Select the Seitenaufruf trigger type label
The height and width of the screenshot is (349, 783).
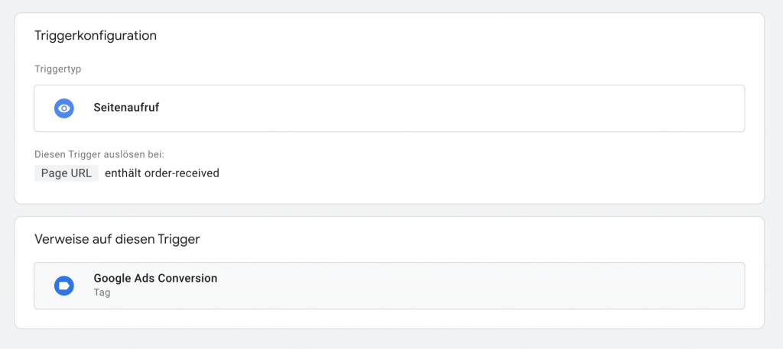pos(126,108)
